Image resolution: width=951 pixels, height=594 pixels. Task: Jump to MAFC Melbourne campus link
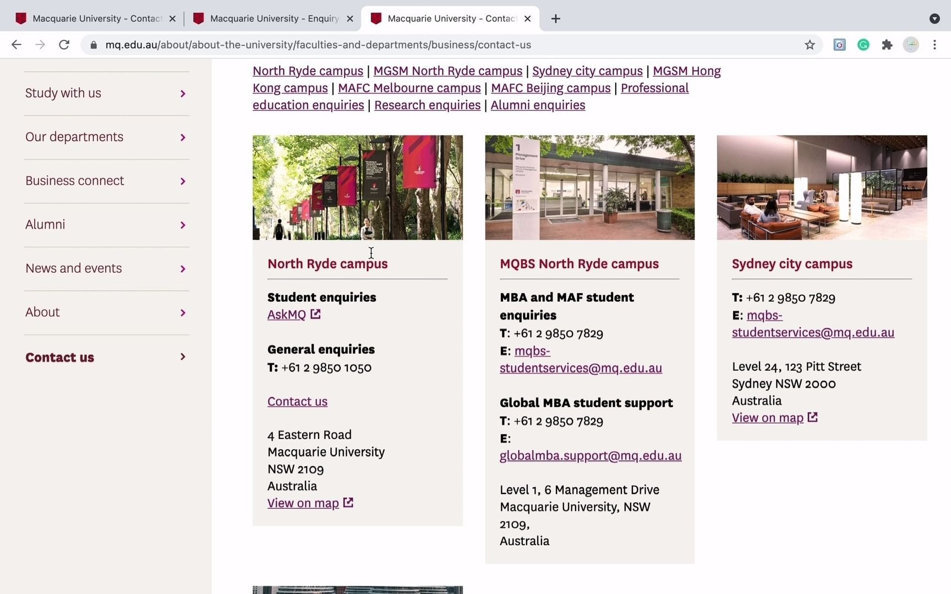point(409,88)
